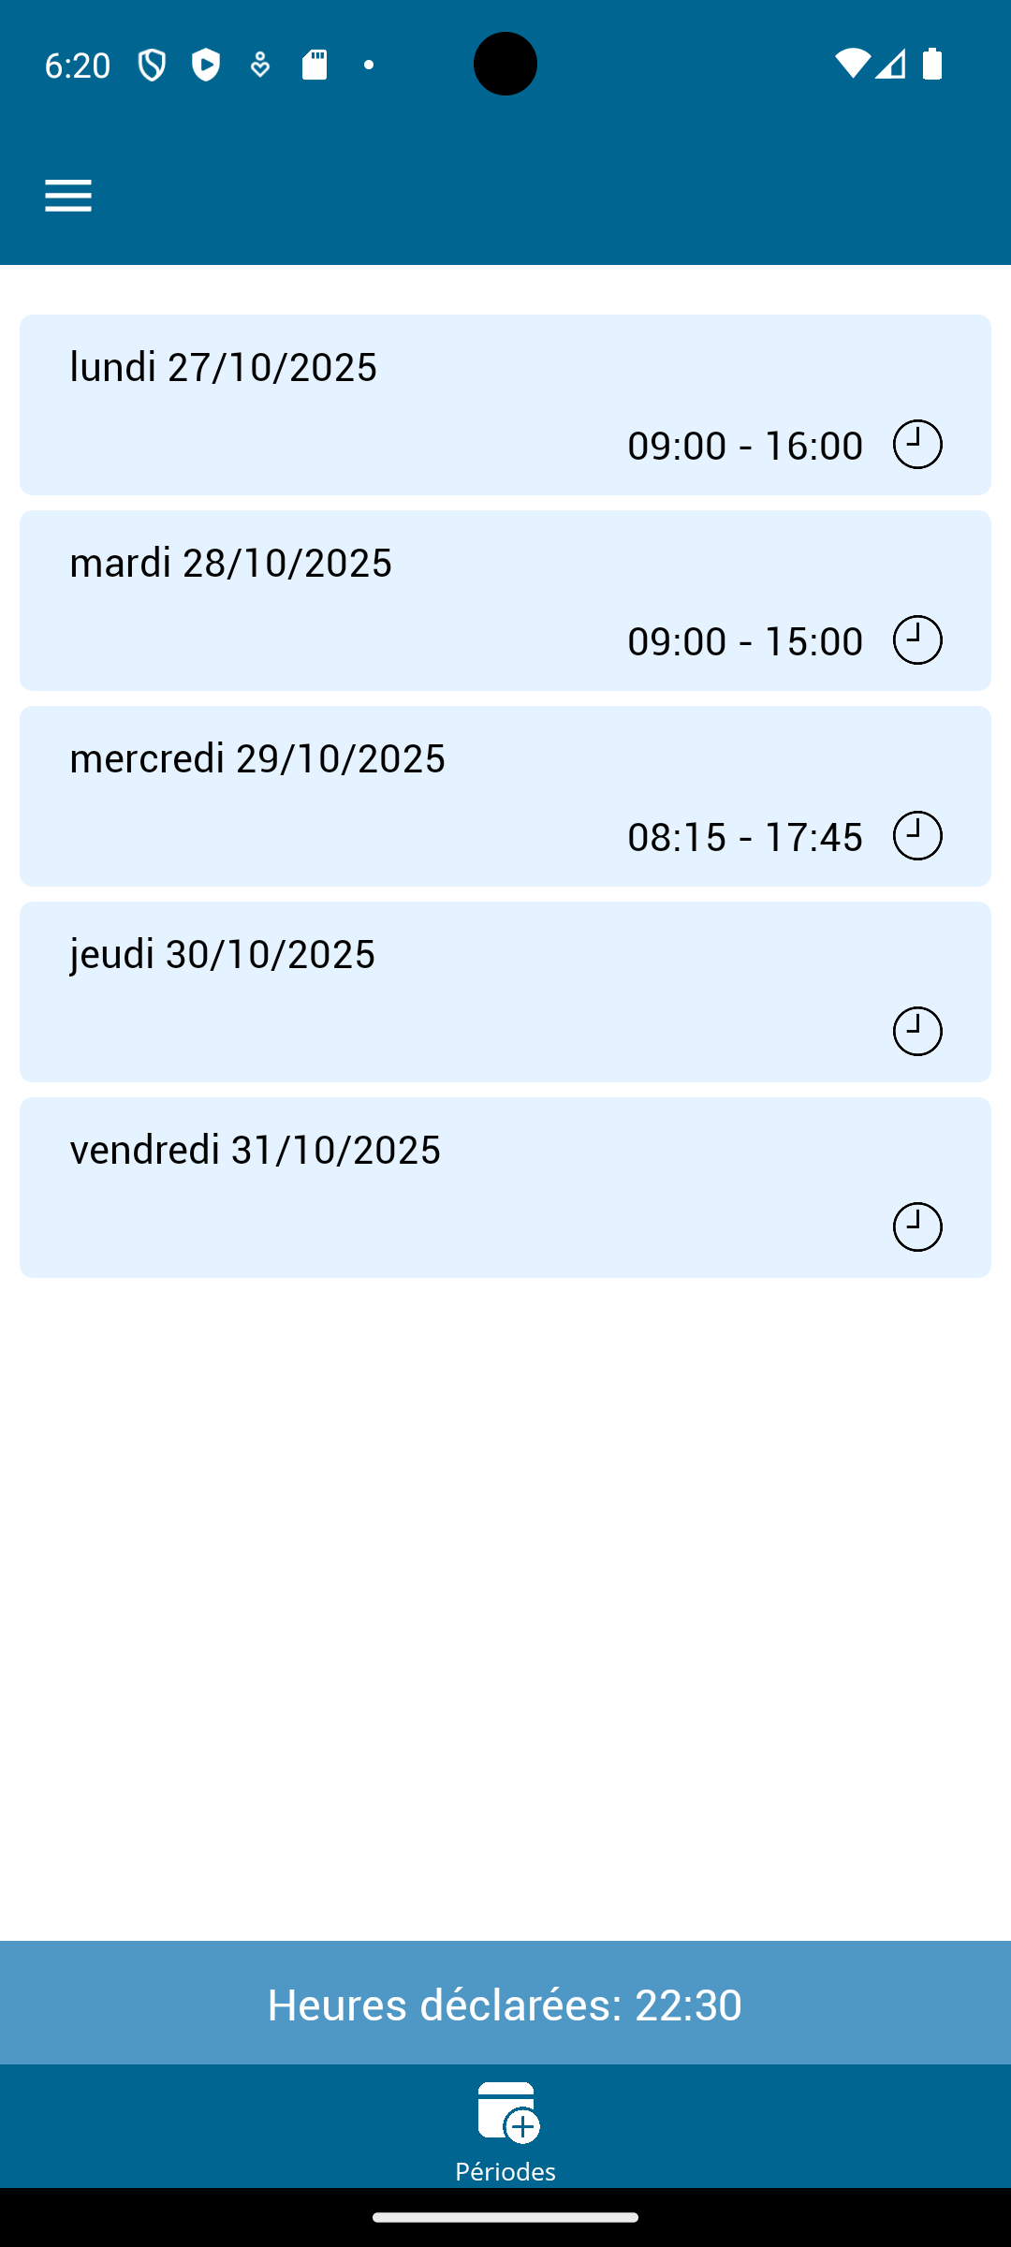Tap the 6:20 clock in status bar

(x=78, y=65)
